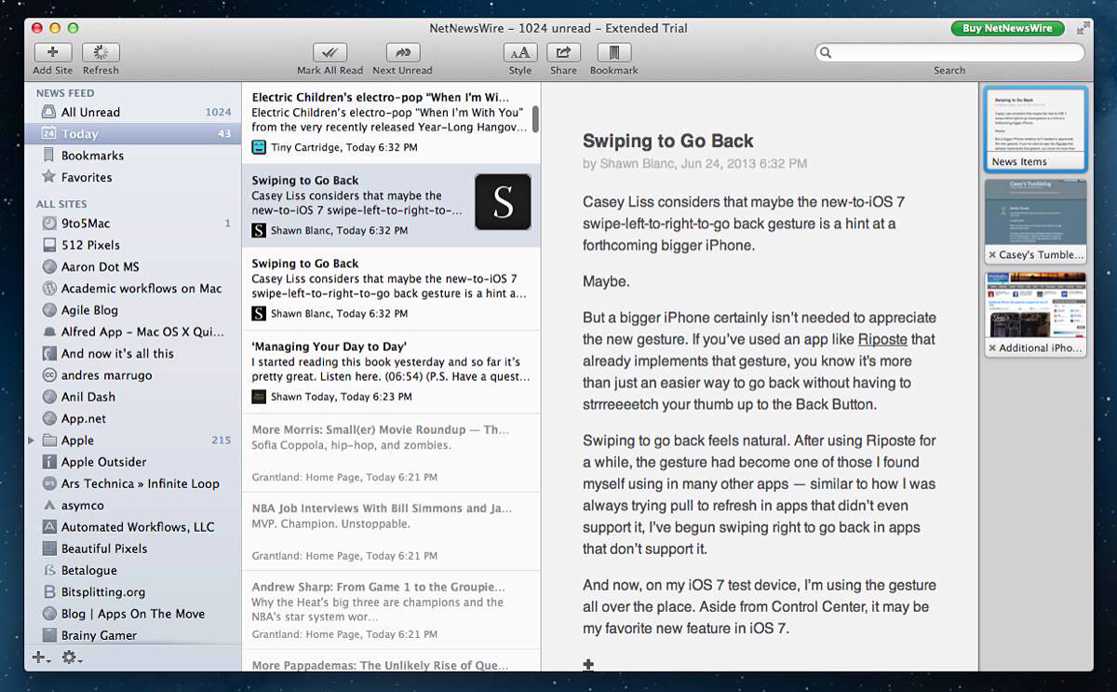Open the More Morris: Small(er) Movie Roundup article

click(391, 455)
